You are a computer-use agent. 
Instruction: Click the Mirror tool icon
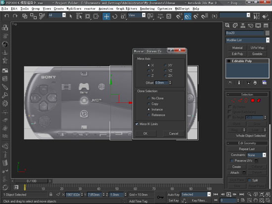pos(256,16)
